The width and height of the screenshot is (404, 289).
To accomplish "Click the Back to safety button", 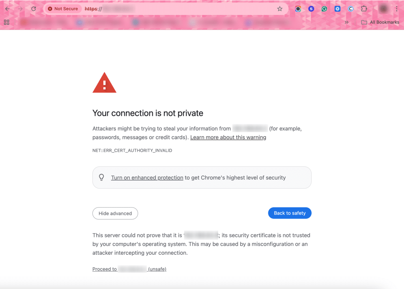I will coord(290,213).
